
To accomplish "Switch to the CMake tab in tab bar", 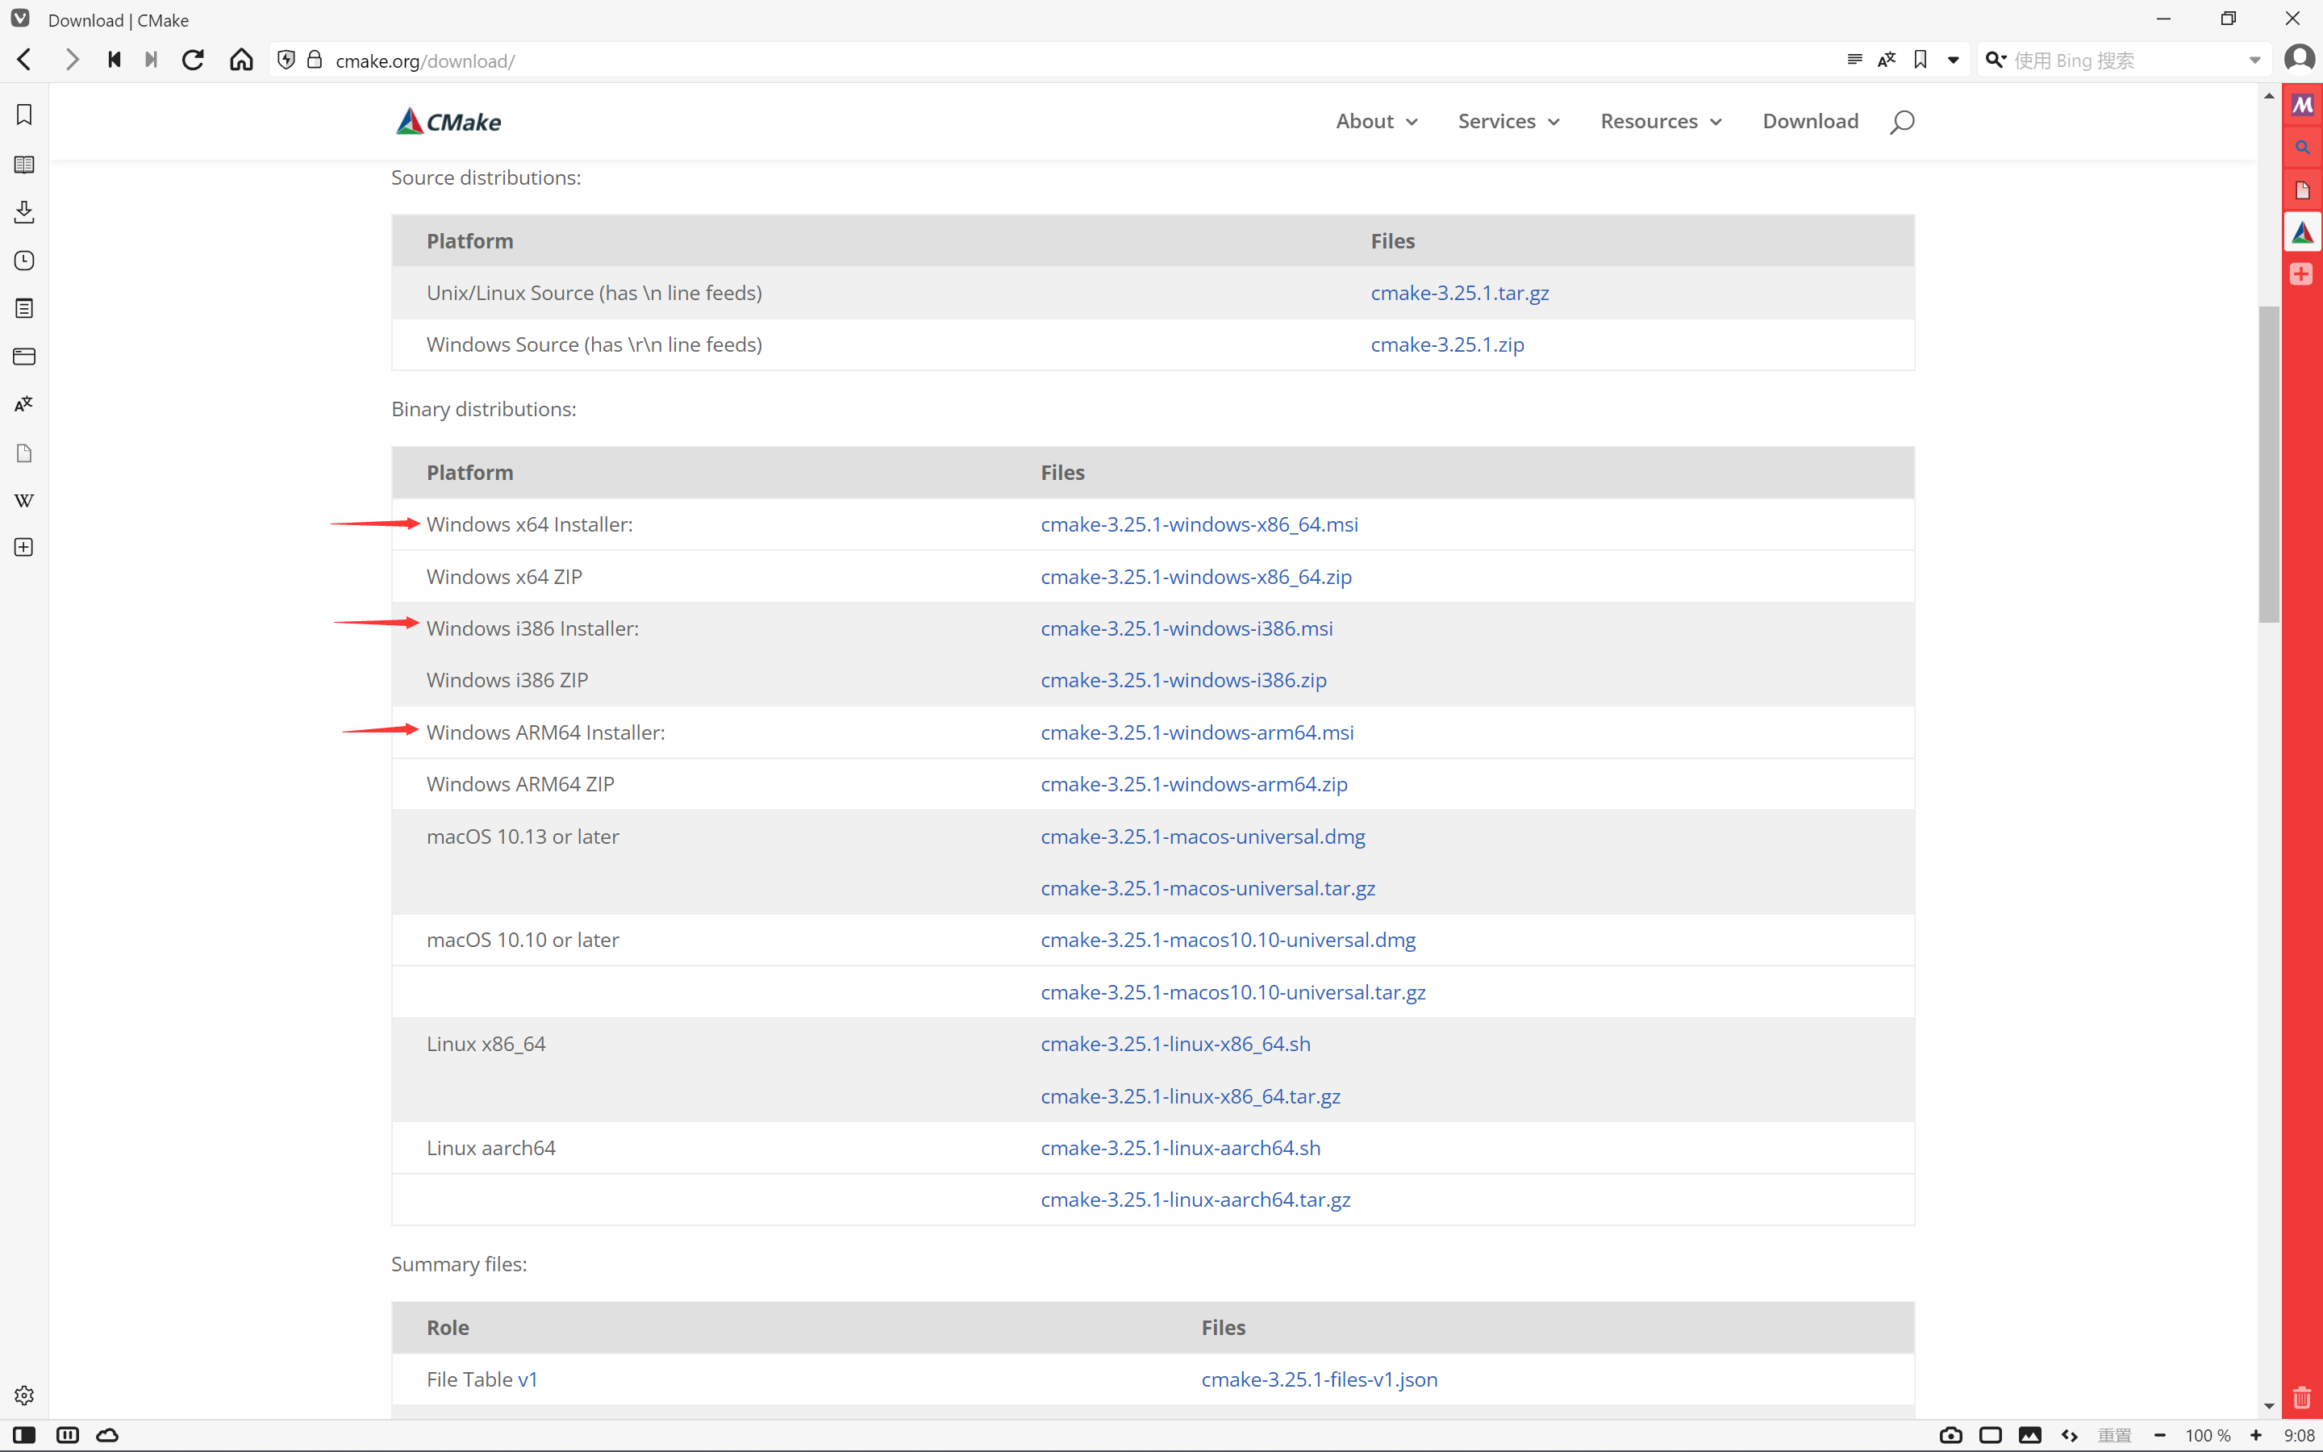I will 2302,232.
